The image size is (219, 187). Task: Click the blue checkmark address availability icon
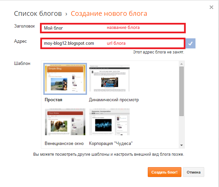click(190, 43)
